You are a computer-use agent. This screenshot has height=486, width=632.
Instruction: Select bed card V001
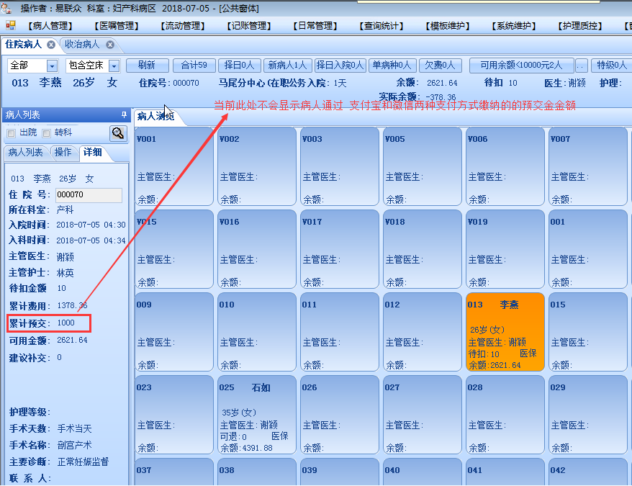point(174,166)
